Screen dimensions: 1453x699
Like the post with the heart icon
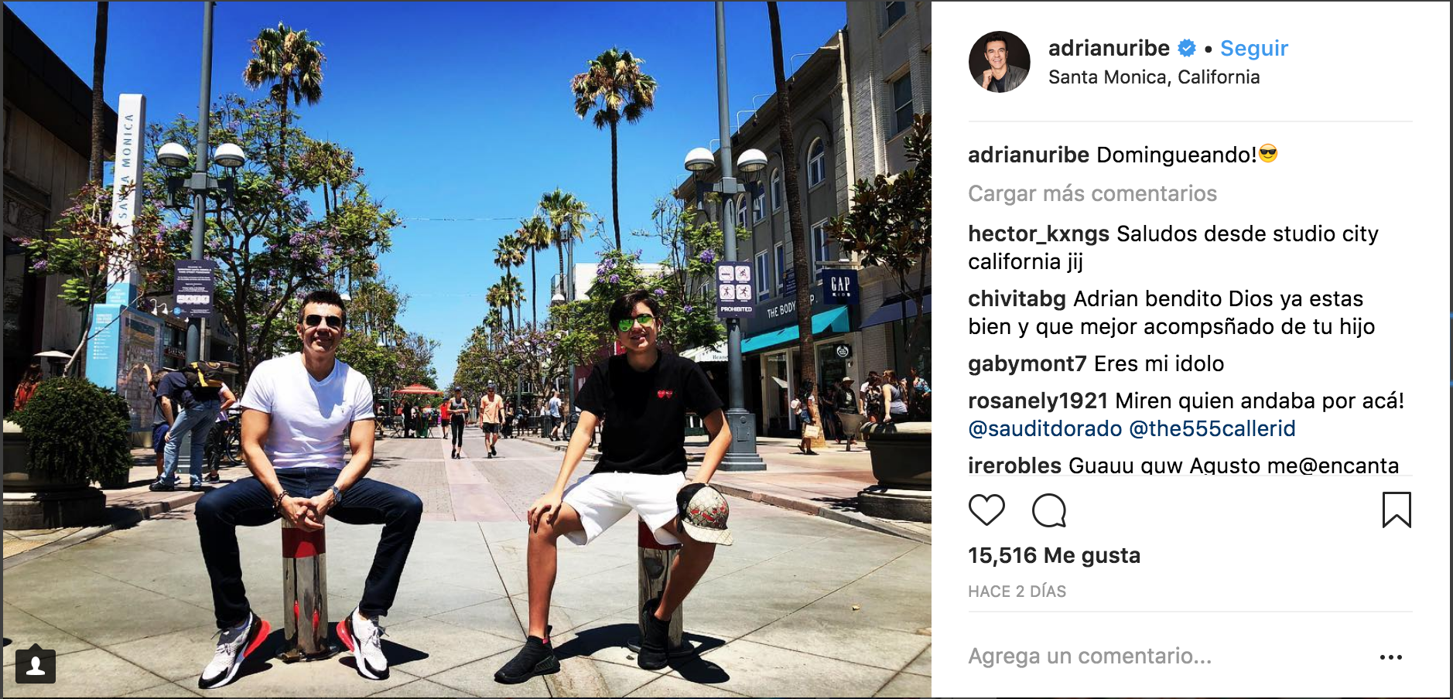pyautogui.click(x=986, y=510)
